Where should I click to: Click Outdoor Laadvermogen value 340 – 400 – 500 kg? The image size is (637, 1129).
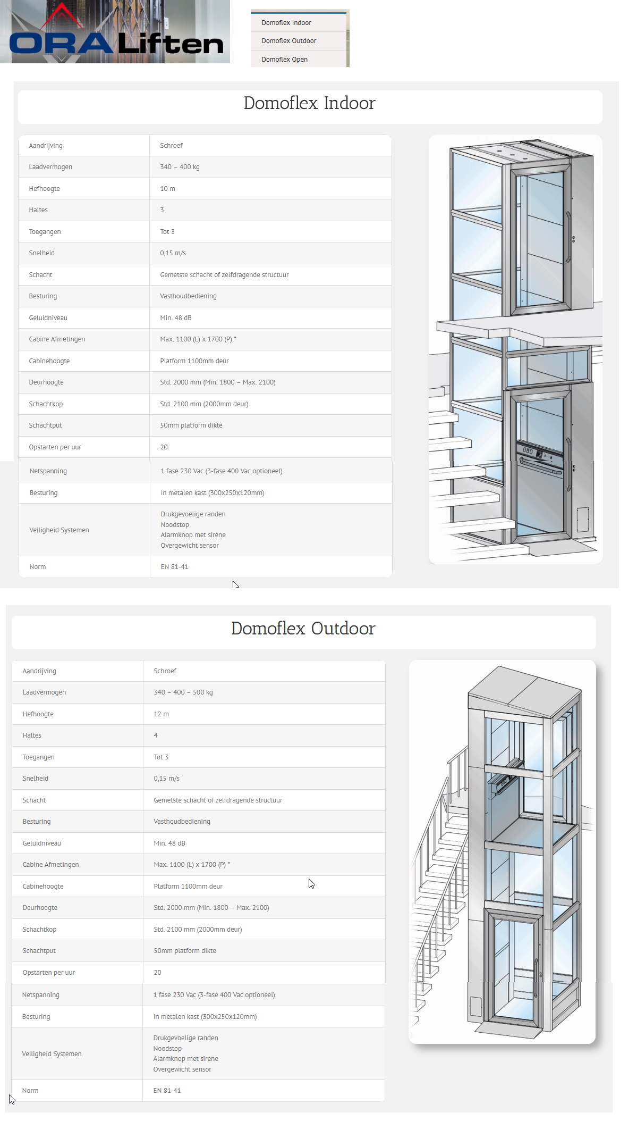point(183,692)
